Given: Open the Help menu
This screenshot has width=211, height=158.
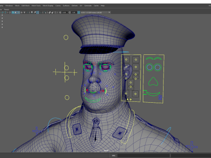Looking at the screenshot, I should coord(102,6).
